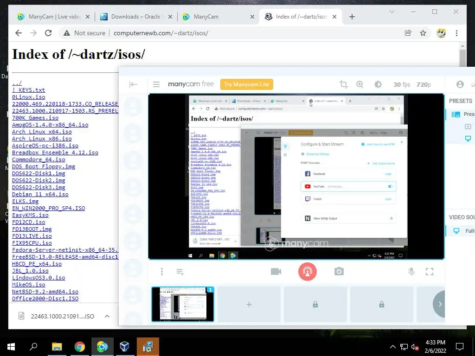Screen dimensions: 475x356
Task: Open VirtualBox from the taskbar
Action: (x=125, y=347)
